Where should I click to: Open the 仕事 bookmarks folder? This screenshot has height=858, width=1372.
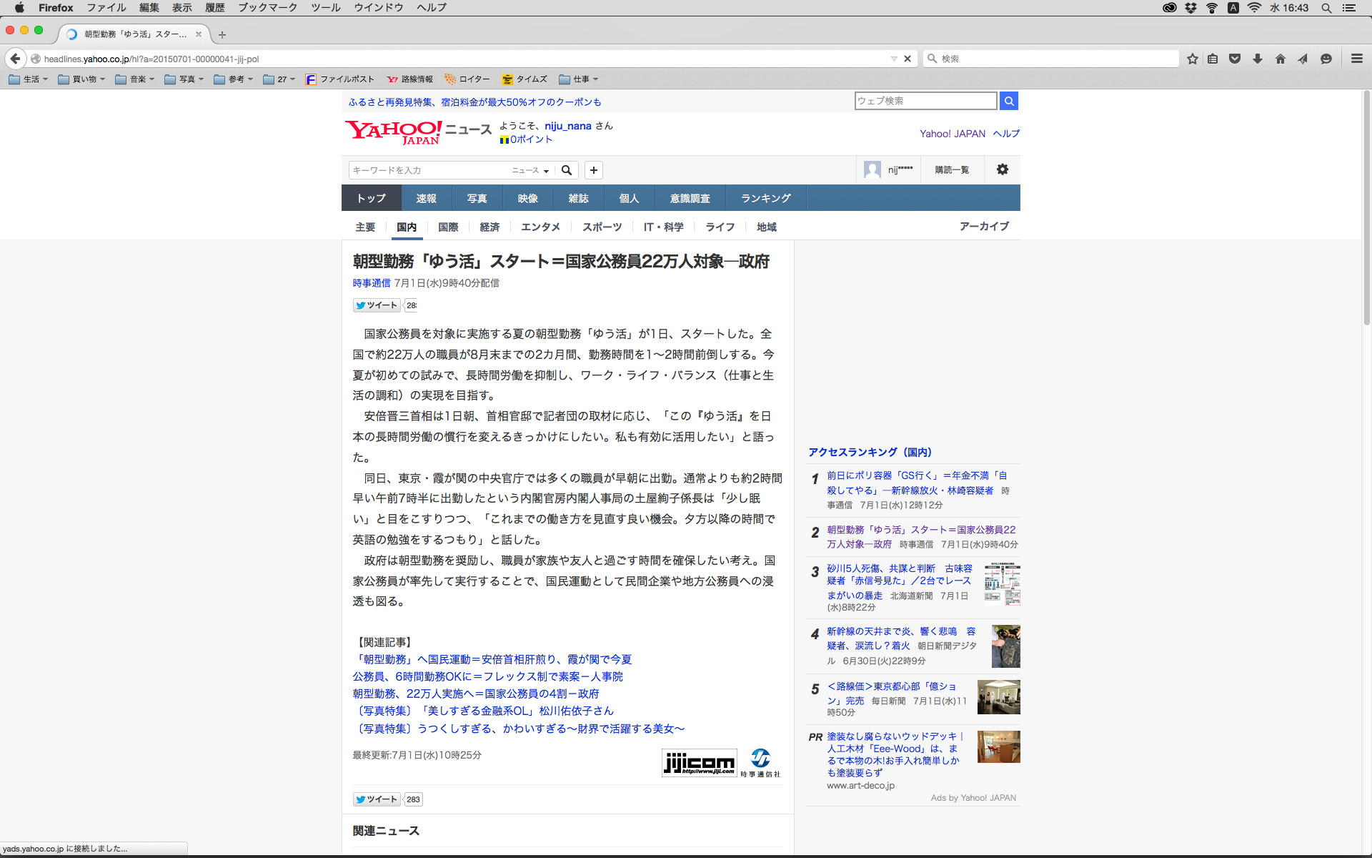(x=579, y=79)
